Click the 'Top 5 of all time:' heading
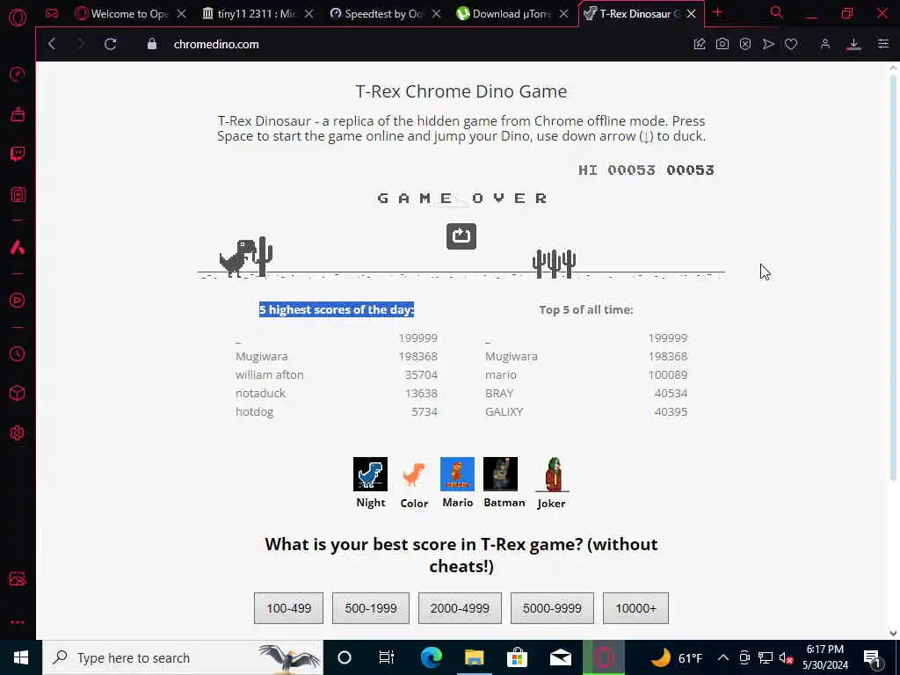 pos(586,309)
